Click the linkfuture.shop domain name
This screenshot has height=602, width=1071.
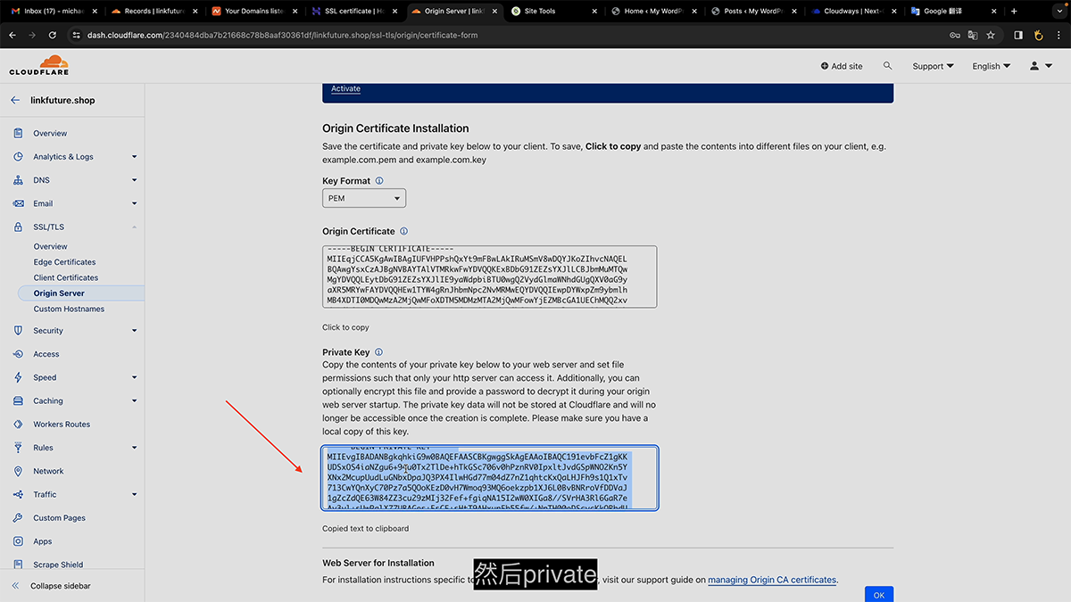click(62, 101)
